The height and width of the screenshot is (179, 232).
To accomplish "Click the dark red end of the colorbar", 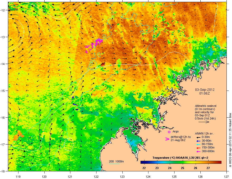I will tap(220, 162).
